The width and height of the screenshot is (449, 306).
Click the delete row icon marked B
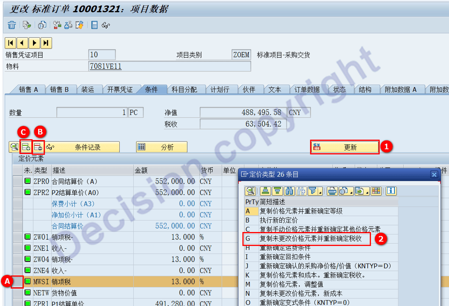tap(38, 147)
